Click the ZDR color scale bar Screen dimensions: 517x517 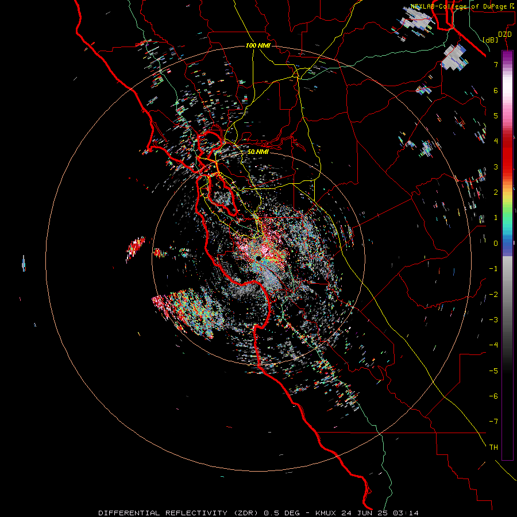pos(507,255)
